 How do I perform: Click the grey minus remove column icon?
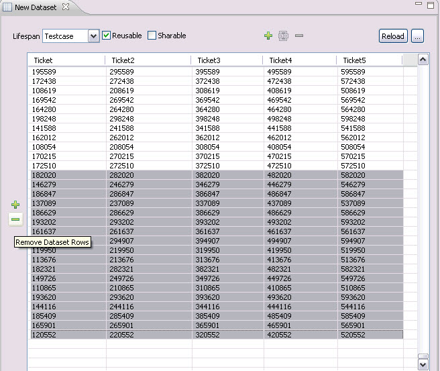(299, 36)
